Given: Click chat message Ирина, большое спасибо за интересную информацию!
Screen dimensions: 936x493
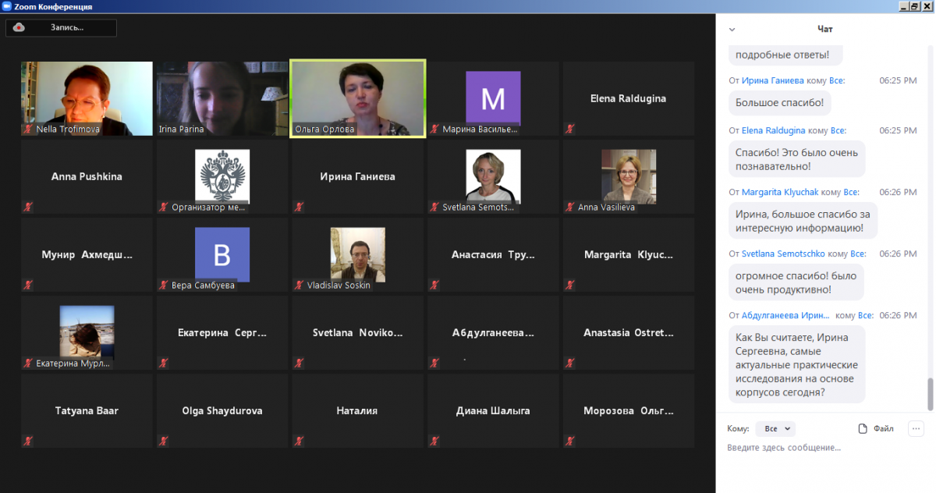Looking at the screenshot, I should [x=803, y=221].
